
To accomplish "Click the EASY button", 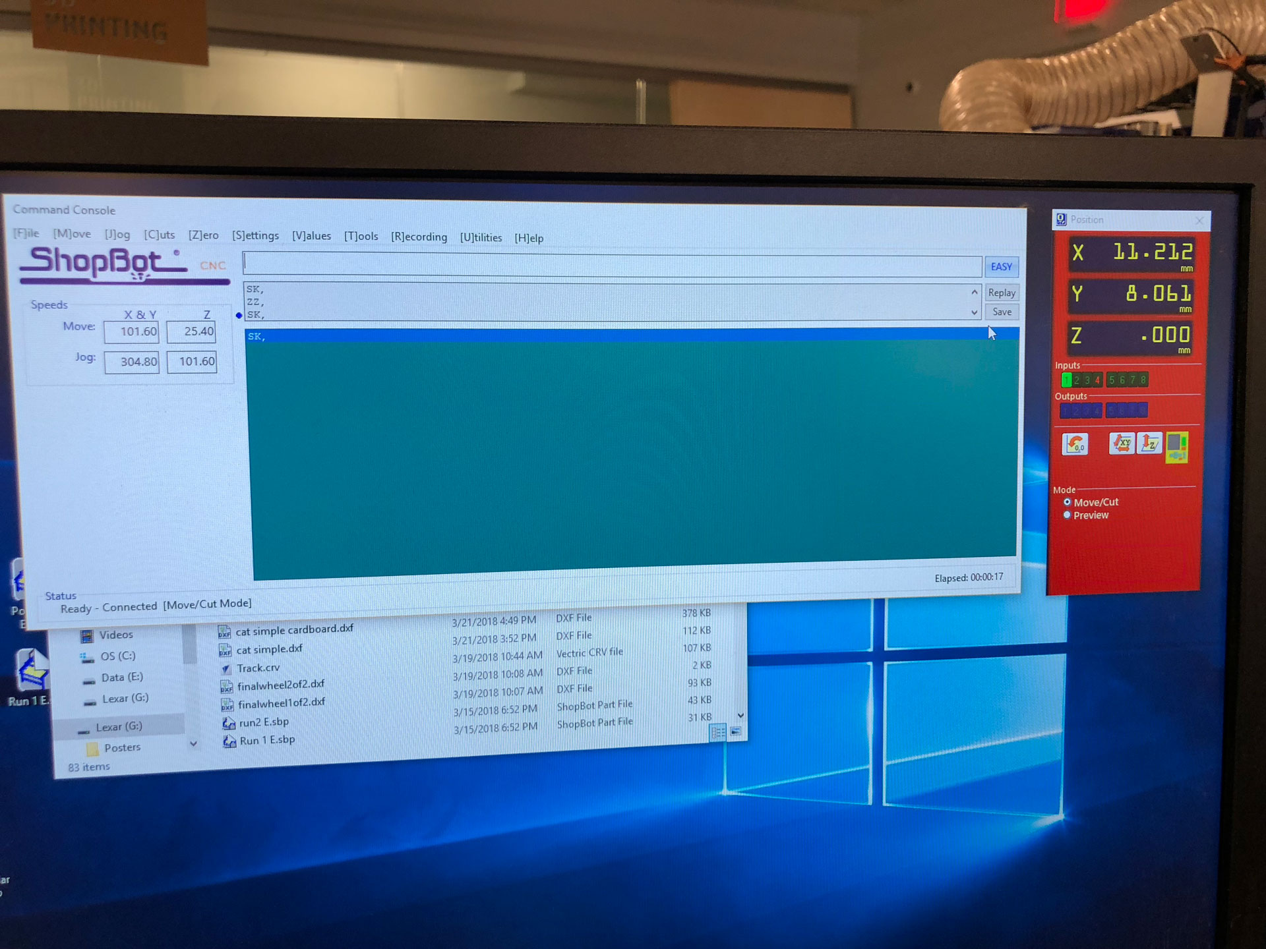I will tap(1001, 267).
